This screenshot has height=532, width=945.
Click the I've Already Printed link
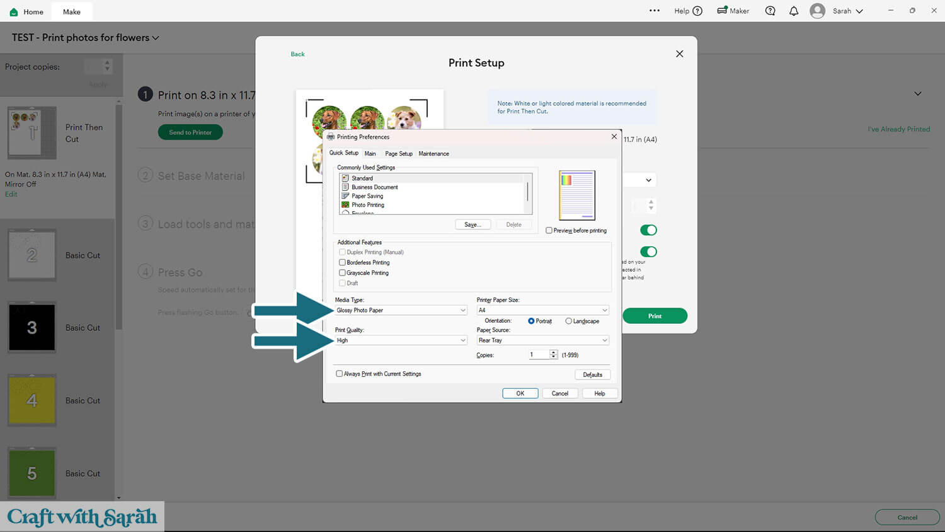tap(899, 129)
